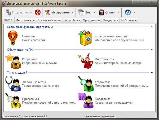Open the Поддержка purple person icon
The height and width of the screenshot is (120, 159).
coord(85,100)
